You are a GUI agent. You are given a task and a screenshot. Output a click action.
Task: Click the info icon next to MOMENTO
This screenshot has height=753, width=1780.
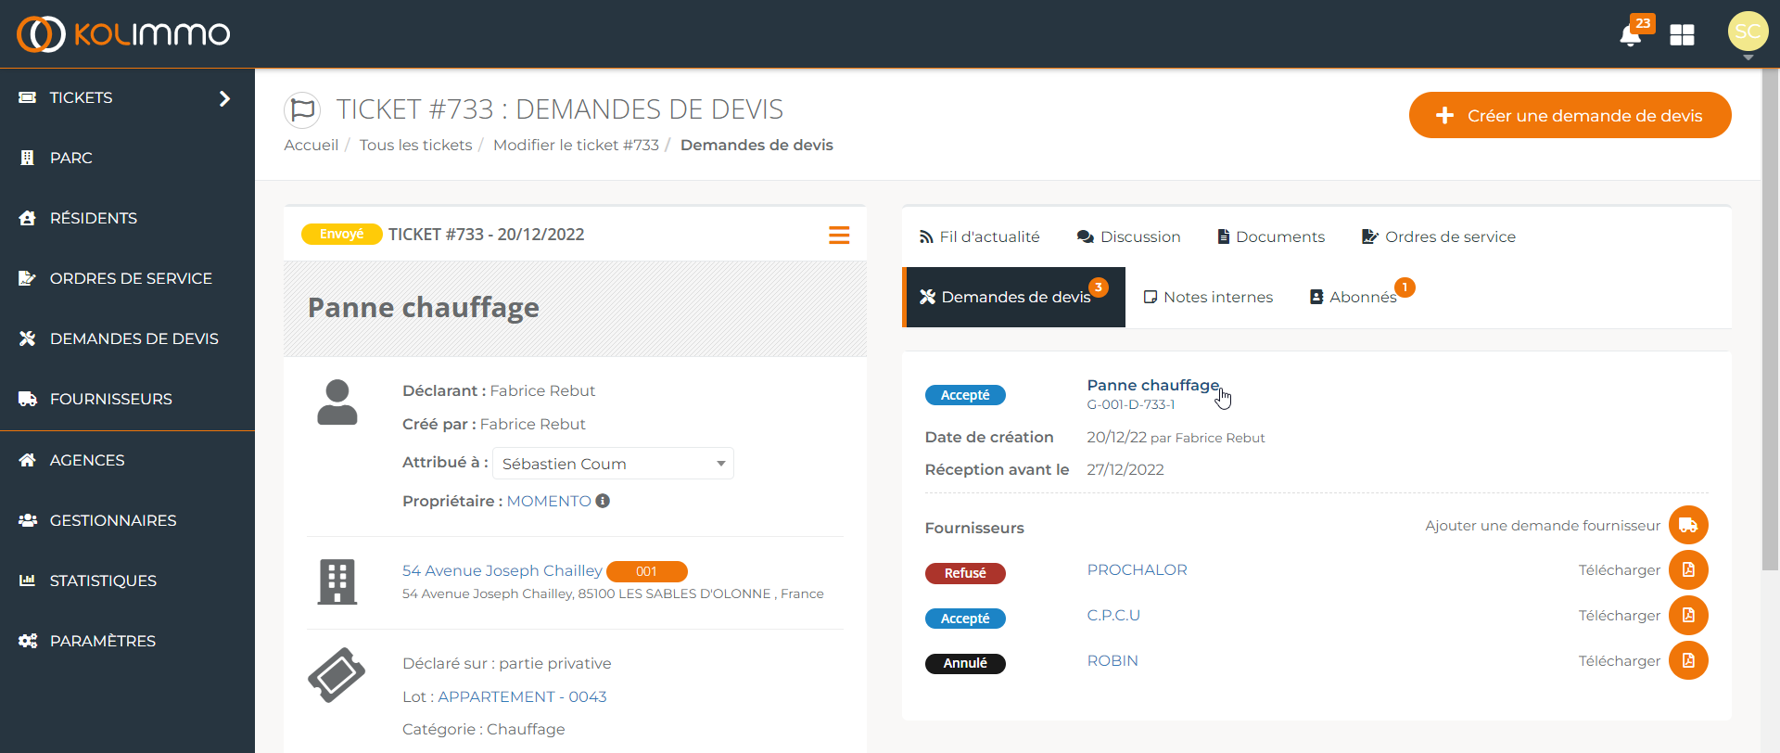pos(603,501)
